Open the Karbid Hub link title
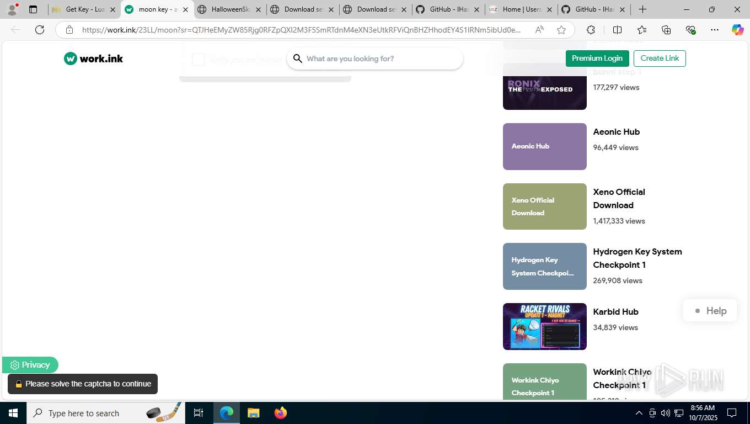Image resolution: width=750 pixels, height=424 pixels. (615, 312)
